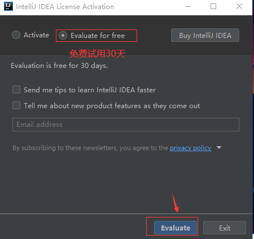Click the window title 'IntelliJ IDEA License Activation'
Screen dimensions: 254x239
click(x=65, y=7)
